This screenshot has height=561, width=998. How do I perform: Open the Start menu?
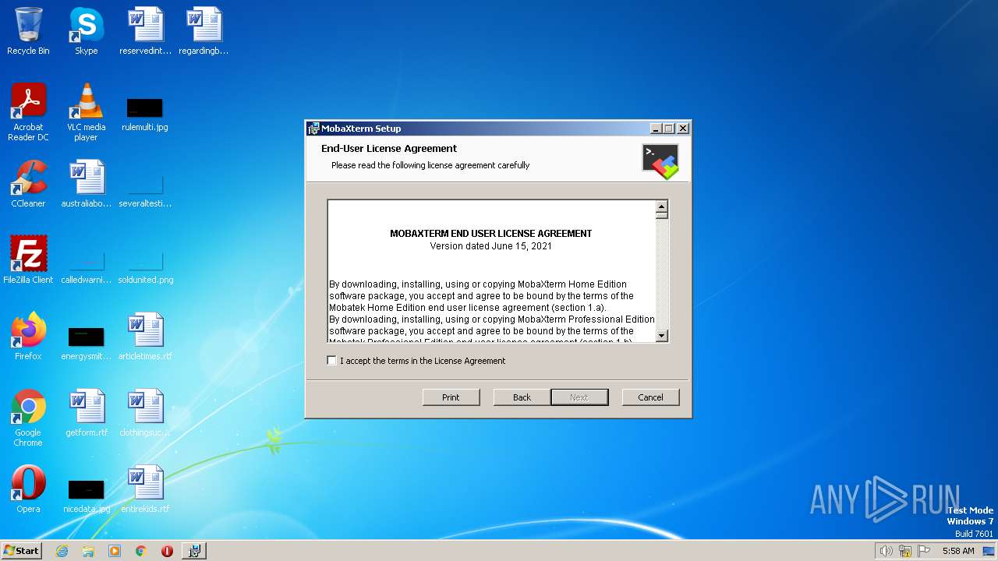click(x=21, y=550)
